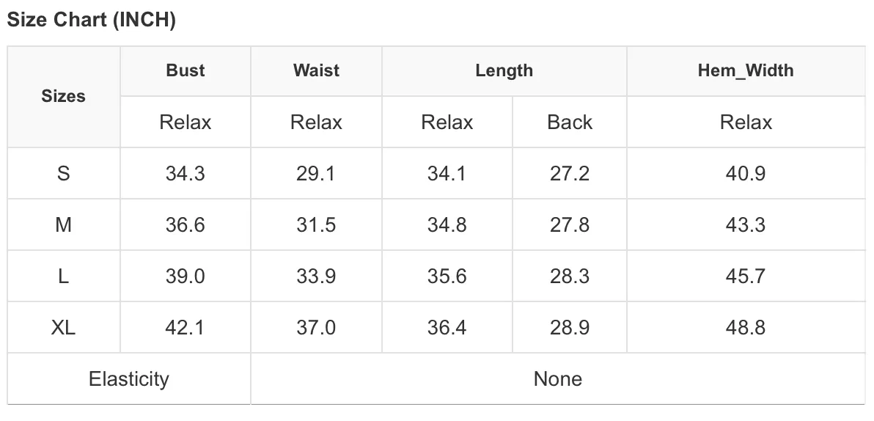This screenshot has height=421, width=874.
Task: Click bust value 42.1 for XL
Action: pyautogui.click(x=186, y=327)
